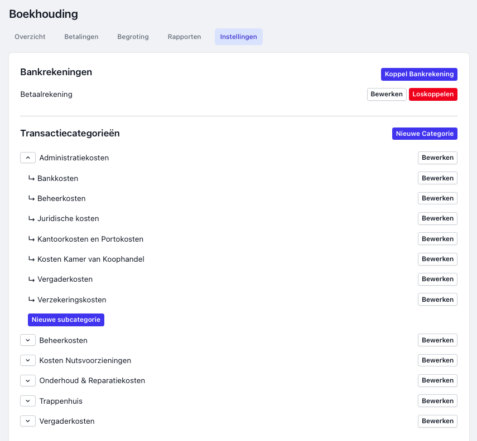Click Koppel Bankrekening button
Image resolution: width=477 pixels, height=441 pixels.
pos(419,74)
